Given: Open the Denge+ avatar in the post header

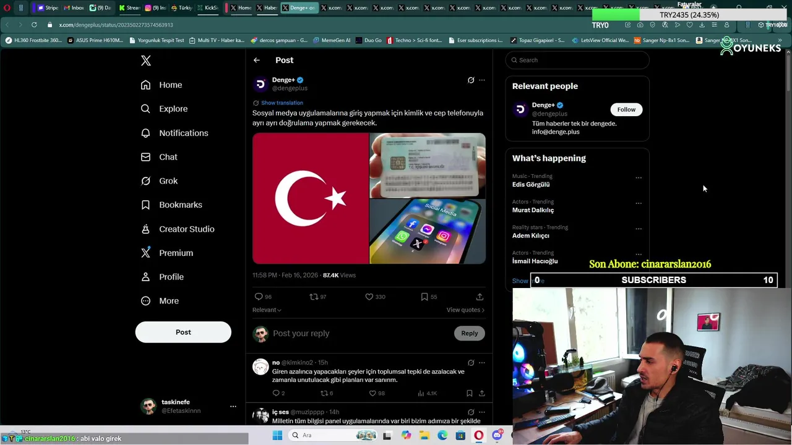Looking at the screenshot, I should [x=260, y=83].
